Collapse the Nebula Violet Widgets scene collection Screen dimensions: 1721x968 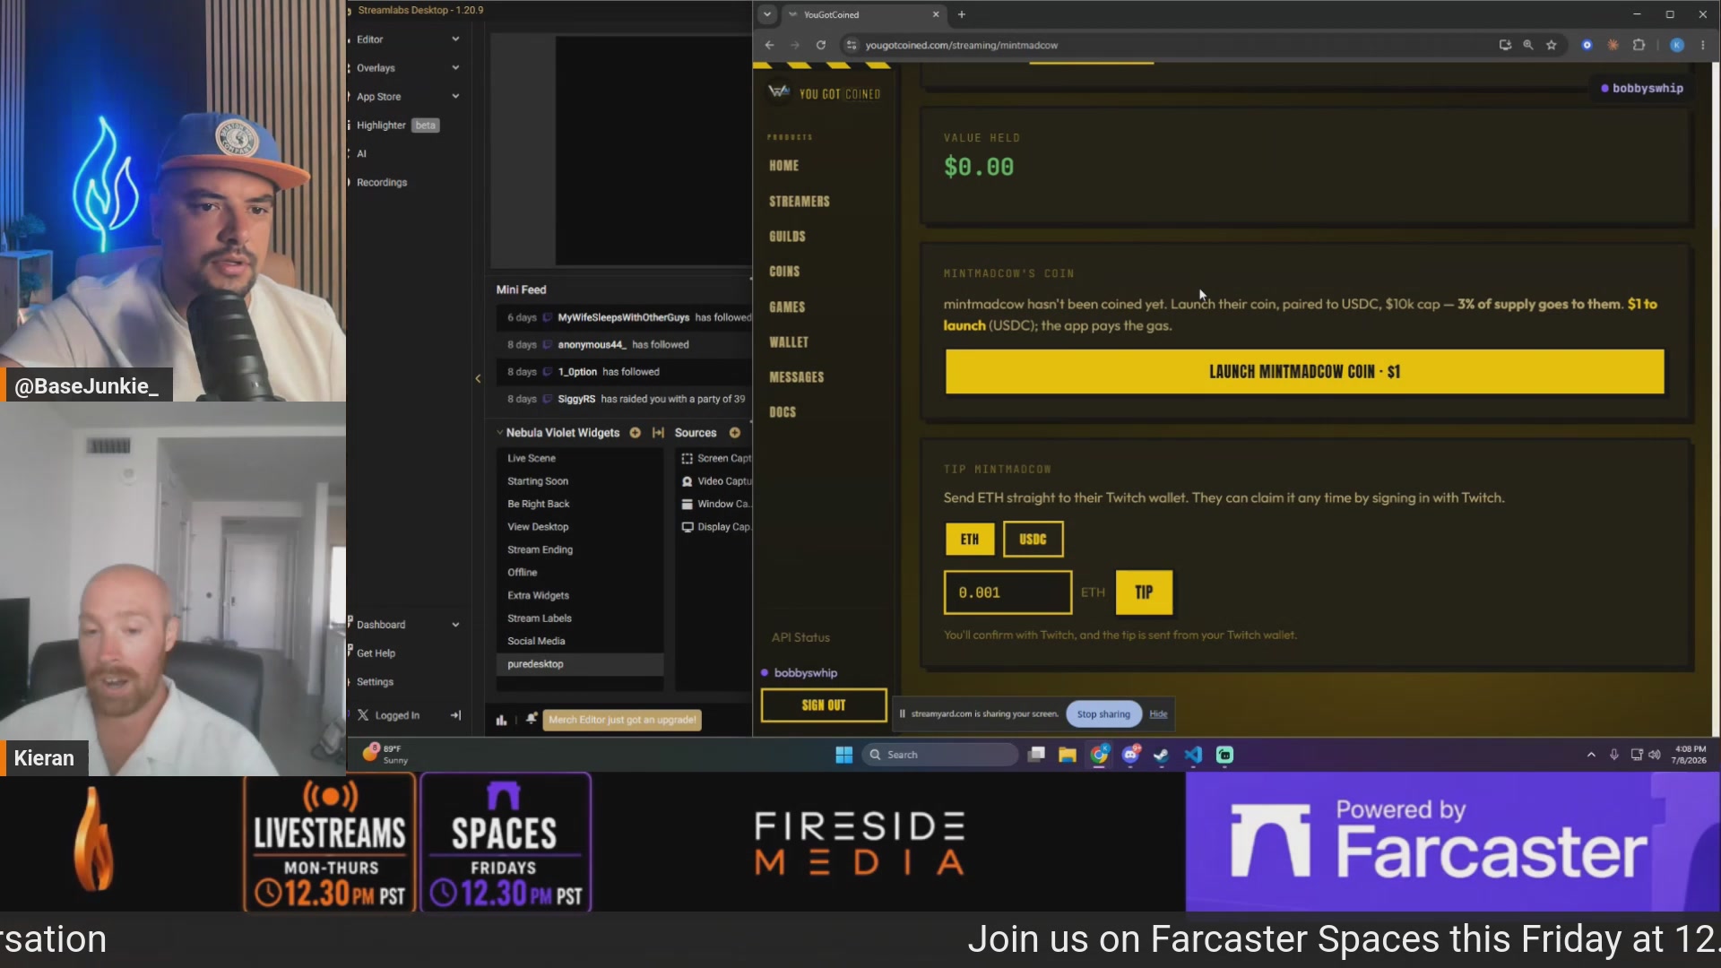click(499, 433)
